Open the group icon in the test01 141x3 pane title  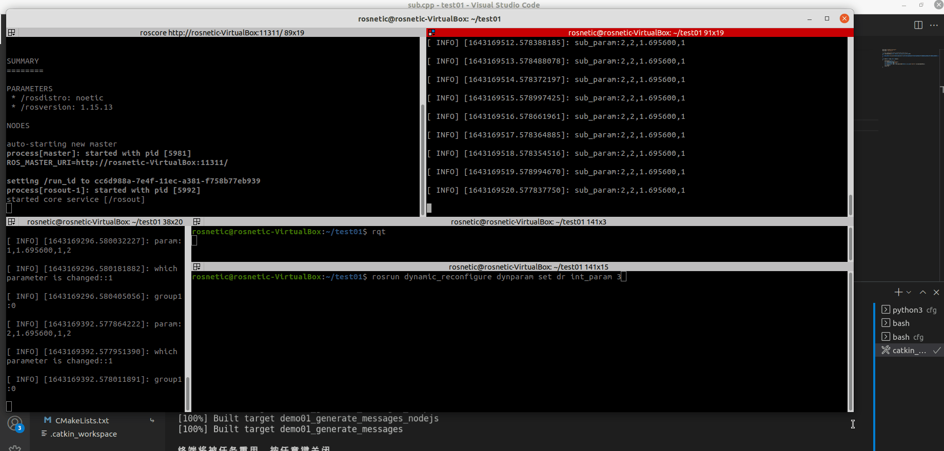(196, 222)
